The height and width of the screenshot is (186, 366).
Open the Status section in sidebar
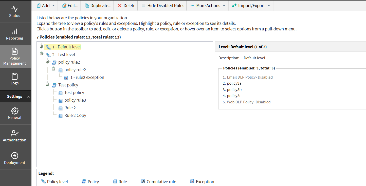pos(15,12)
